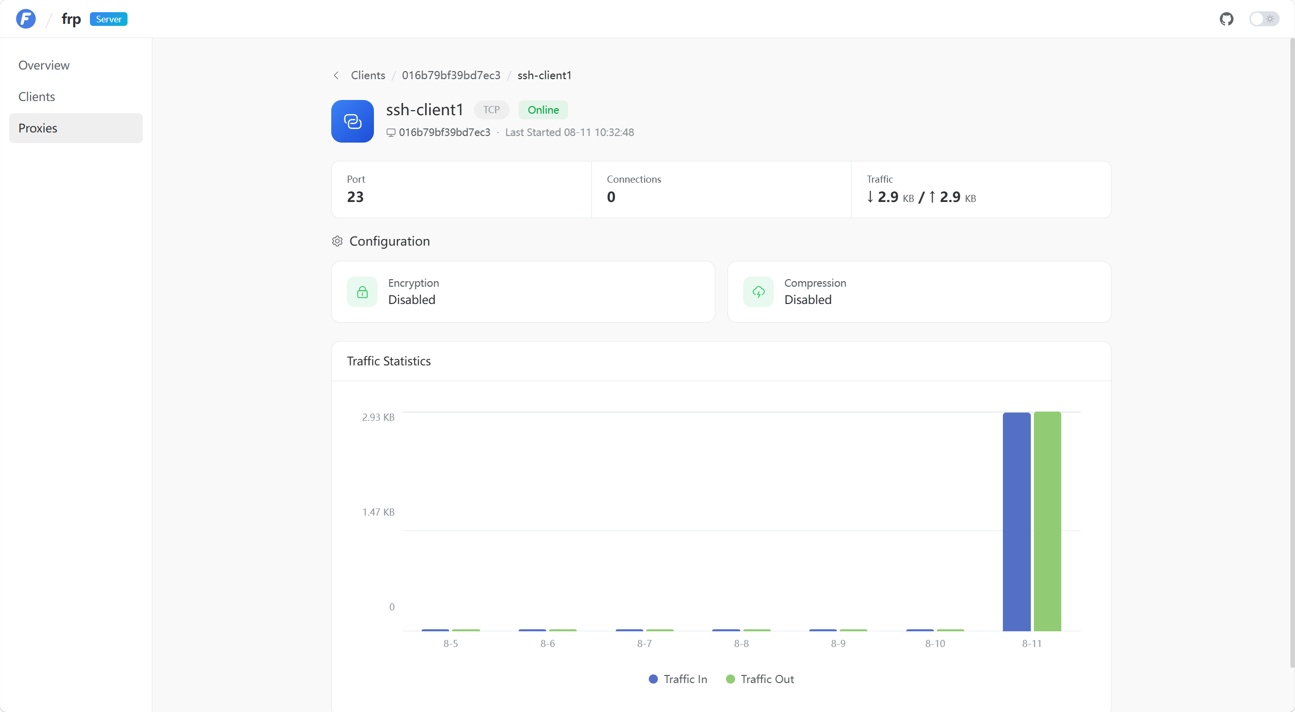Click the 8-6 x-axis label

click(x=548, y=643)
